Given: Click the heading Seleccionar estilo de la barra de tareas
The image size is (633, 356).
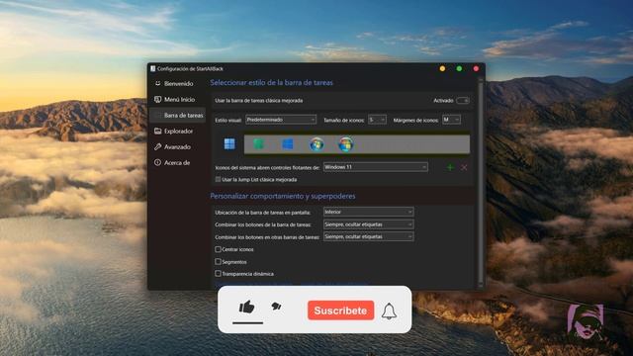Looking at the screenshot, I should pyautogui.click(x=271, y=83).
